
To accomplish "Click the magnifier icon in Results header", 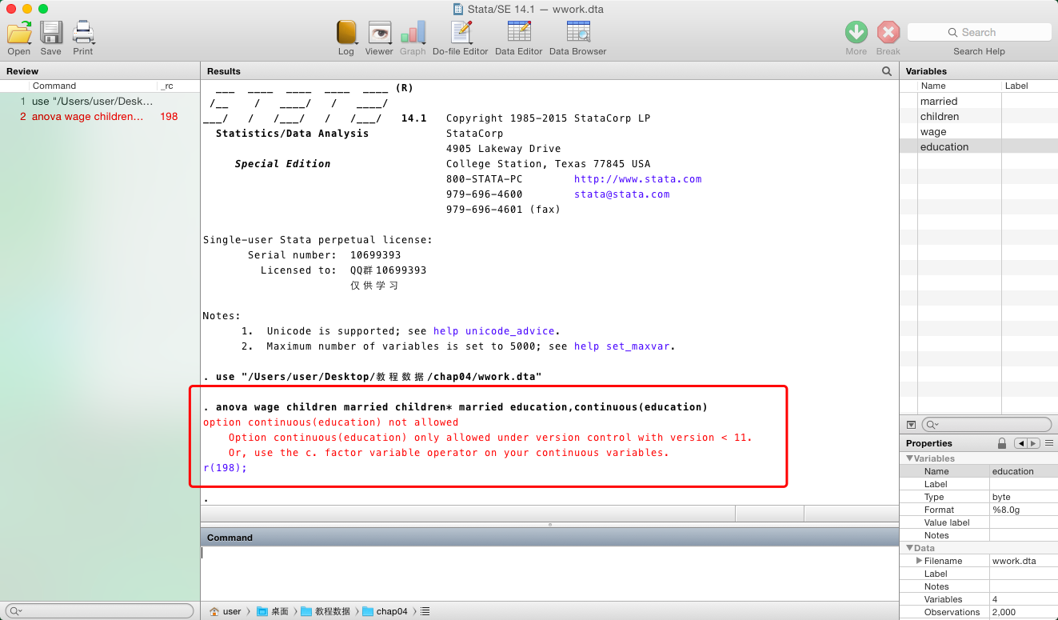I will [x=887, y=71].
